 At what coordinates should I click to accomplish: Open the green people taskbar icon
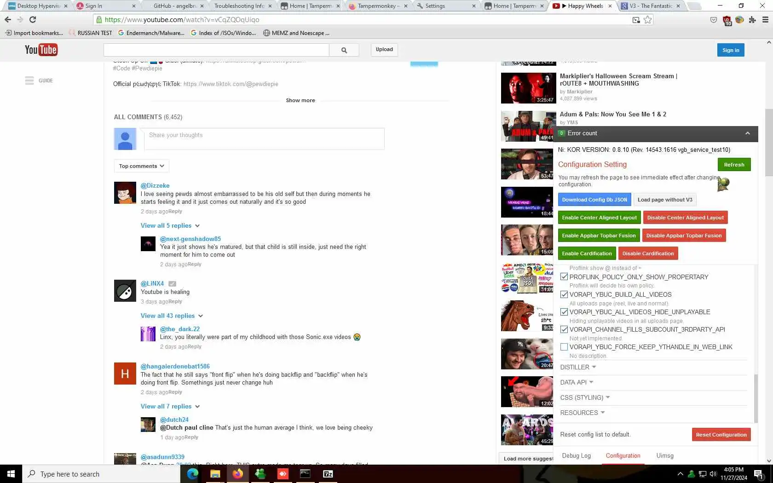(260, 474)
